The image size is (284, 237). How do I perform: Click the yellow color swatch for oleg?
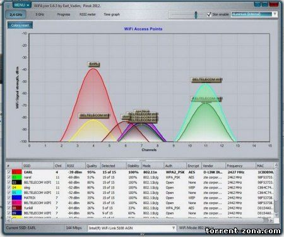click(17, 187)
